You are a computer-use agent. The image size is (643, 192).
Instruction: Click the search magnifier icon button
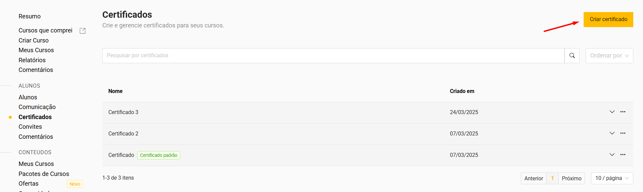click(x=572, y=56)
